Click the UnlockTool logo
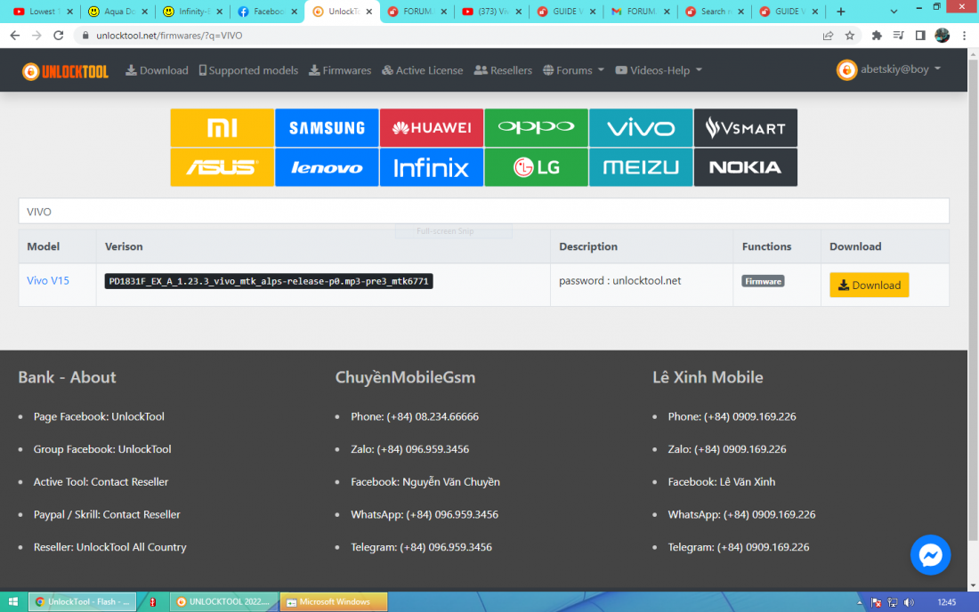Viewport: 979px width, 612px height. tap(66, 71)
